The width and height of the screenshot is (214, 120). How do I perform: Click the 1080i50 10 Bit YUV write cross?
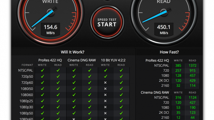(105, 89)
